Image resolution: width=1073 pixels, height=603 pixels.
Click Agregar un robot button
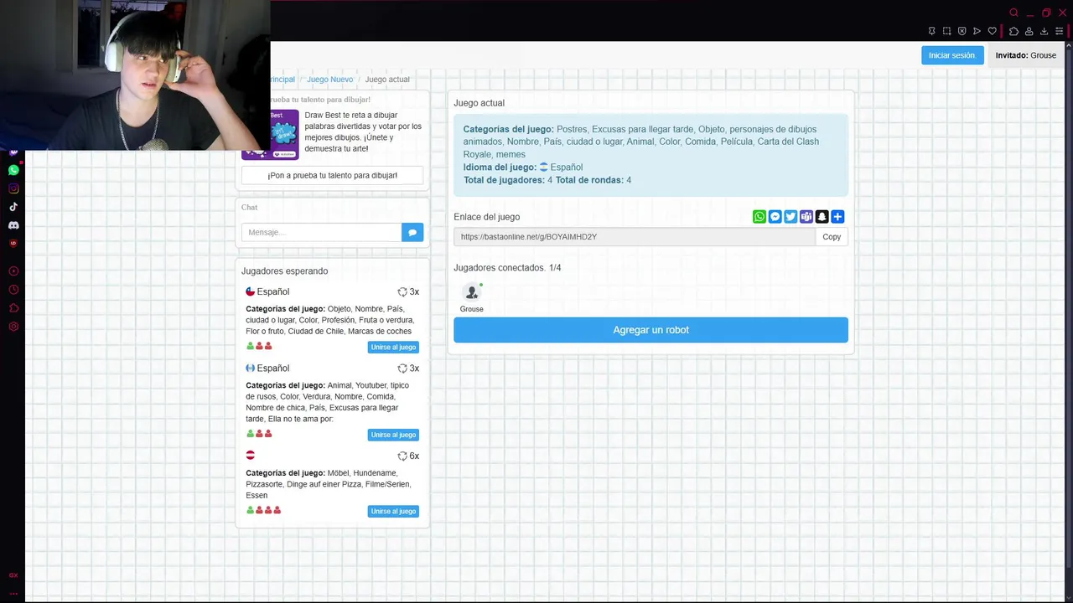click(651, 330)
